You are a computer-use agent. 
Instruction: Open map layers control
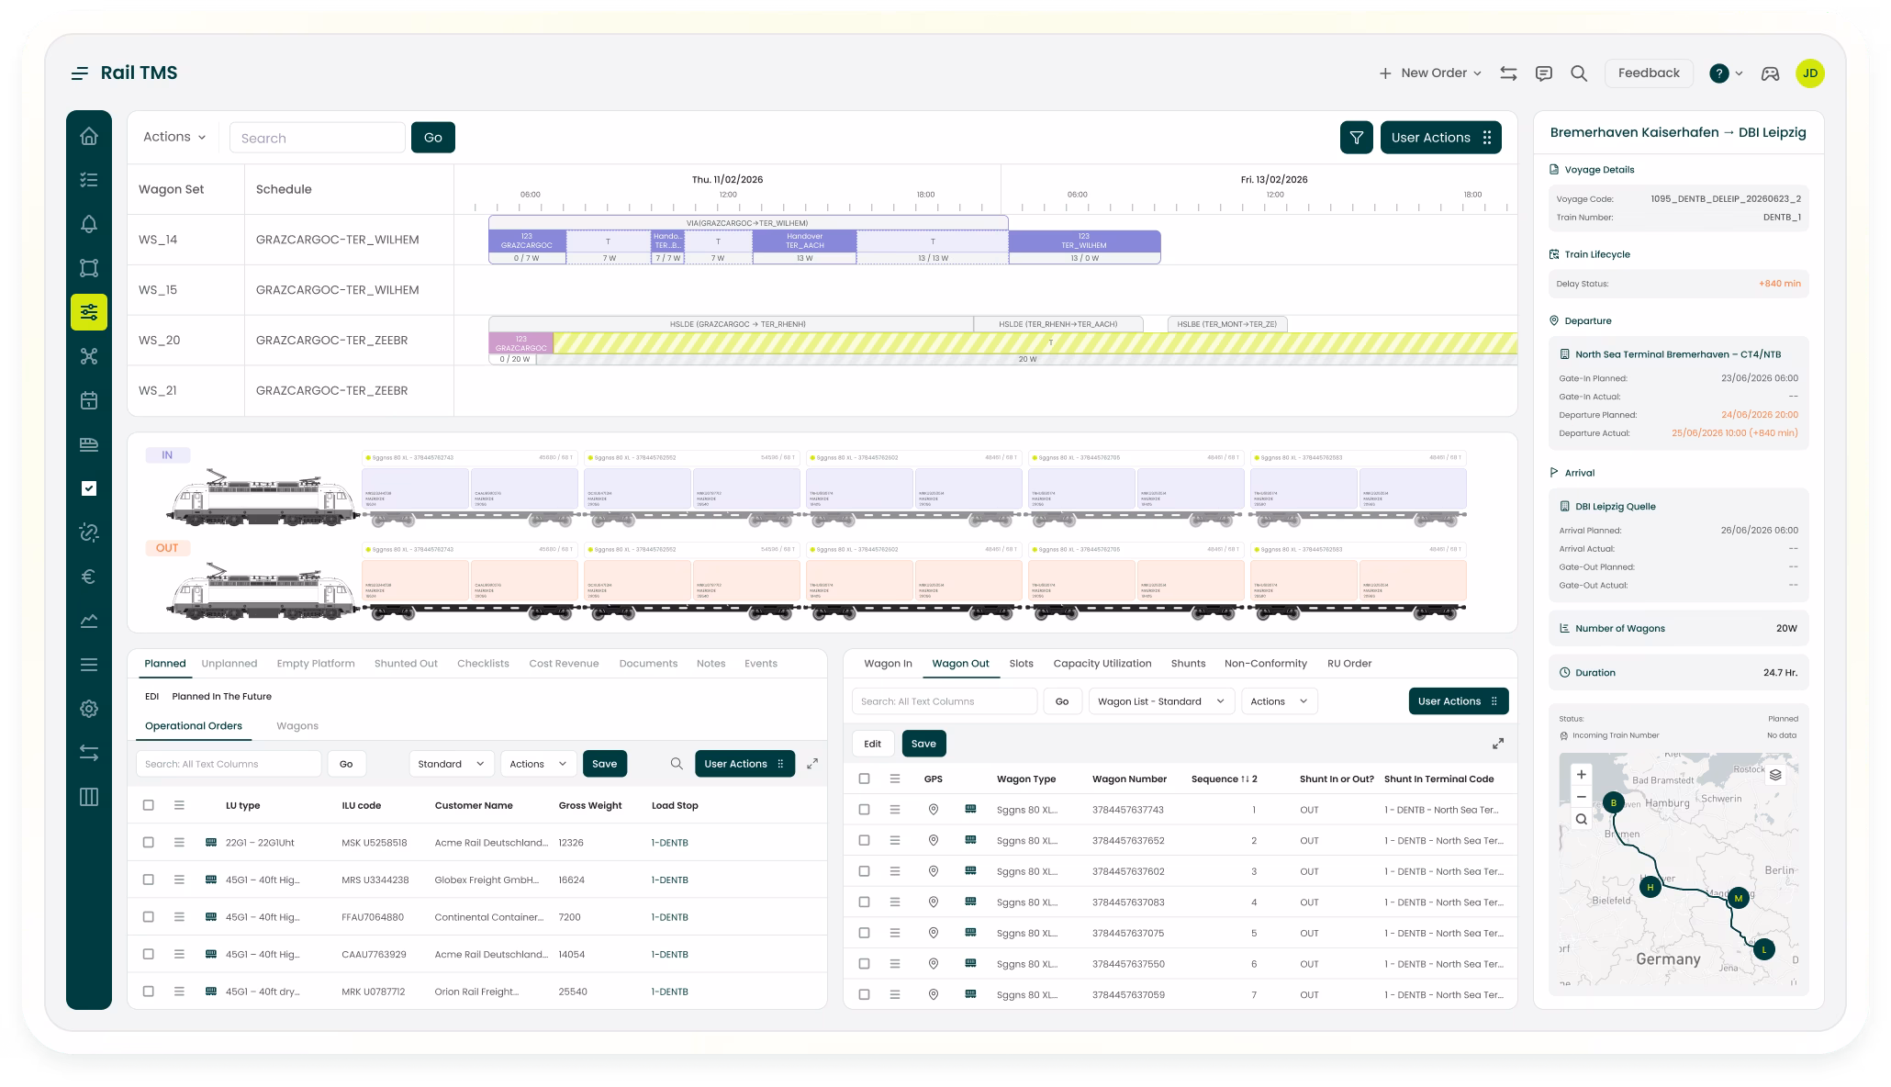click(1775, 775)
